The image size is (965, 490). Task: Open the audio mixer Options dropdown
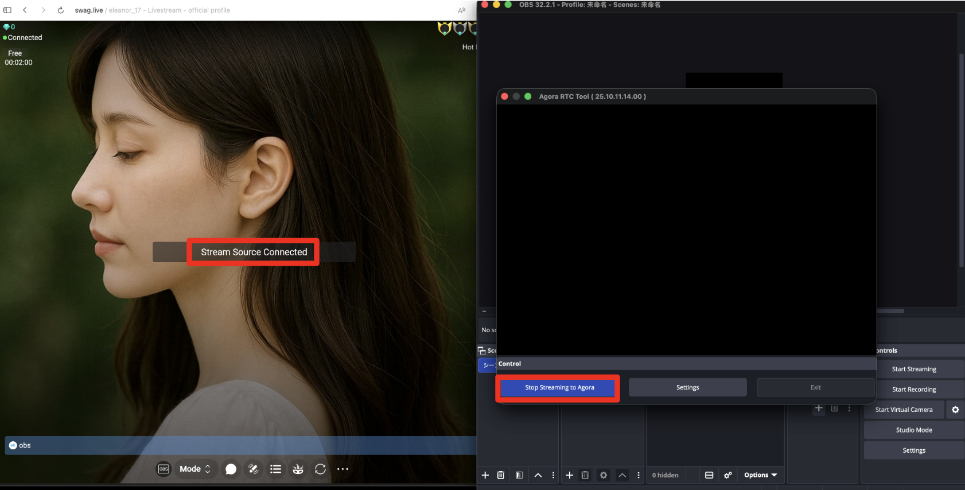tap(760, 475)
